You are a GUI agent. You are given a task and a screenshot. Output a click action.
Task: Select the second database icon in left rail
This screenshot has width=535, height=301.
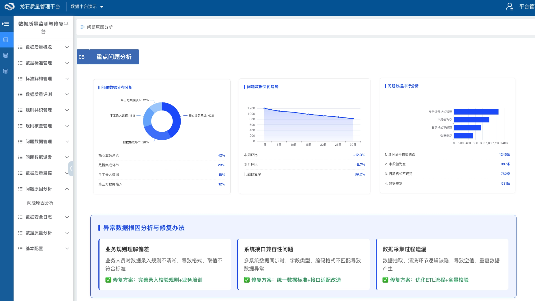tap(6, 55)
